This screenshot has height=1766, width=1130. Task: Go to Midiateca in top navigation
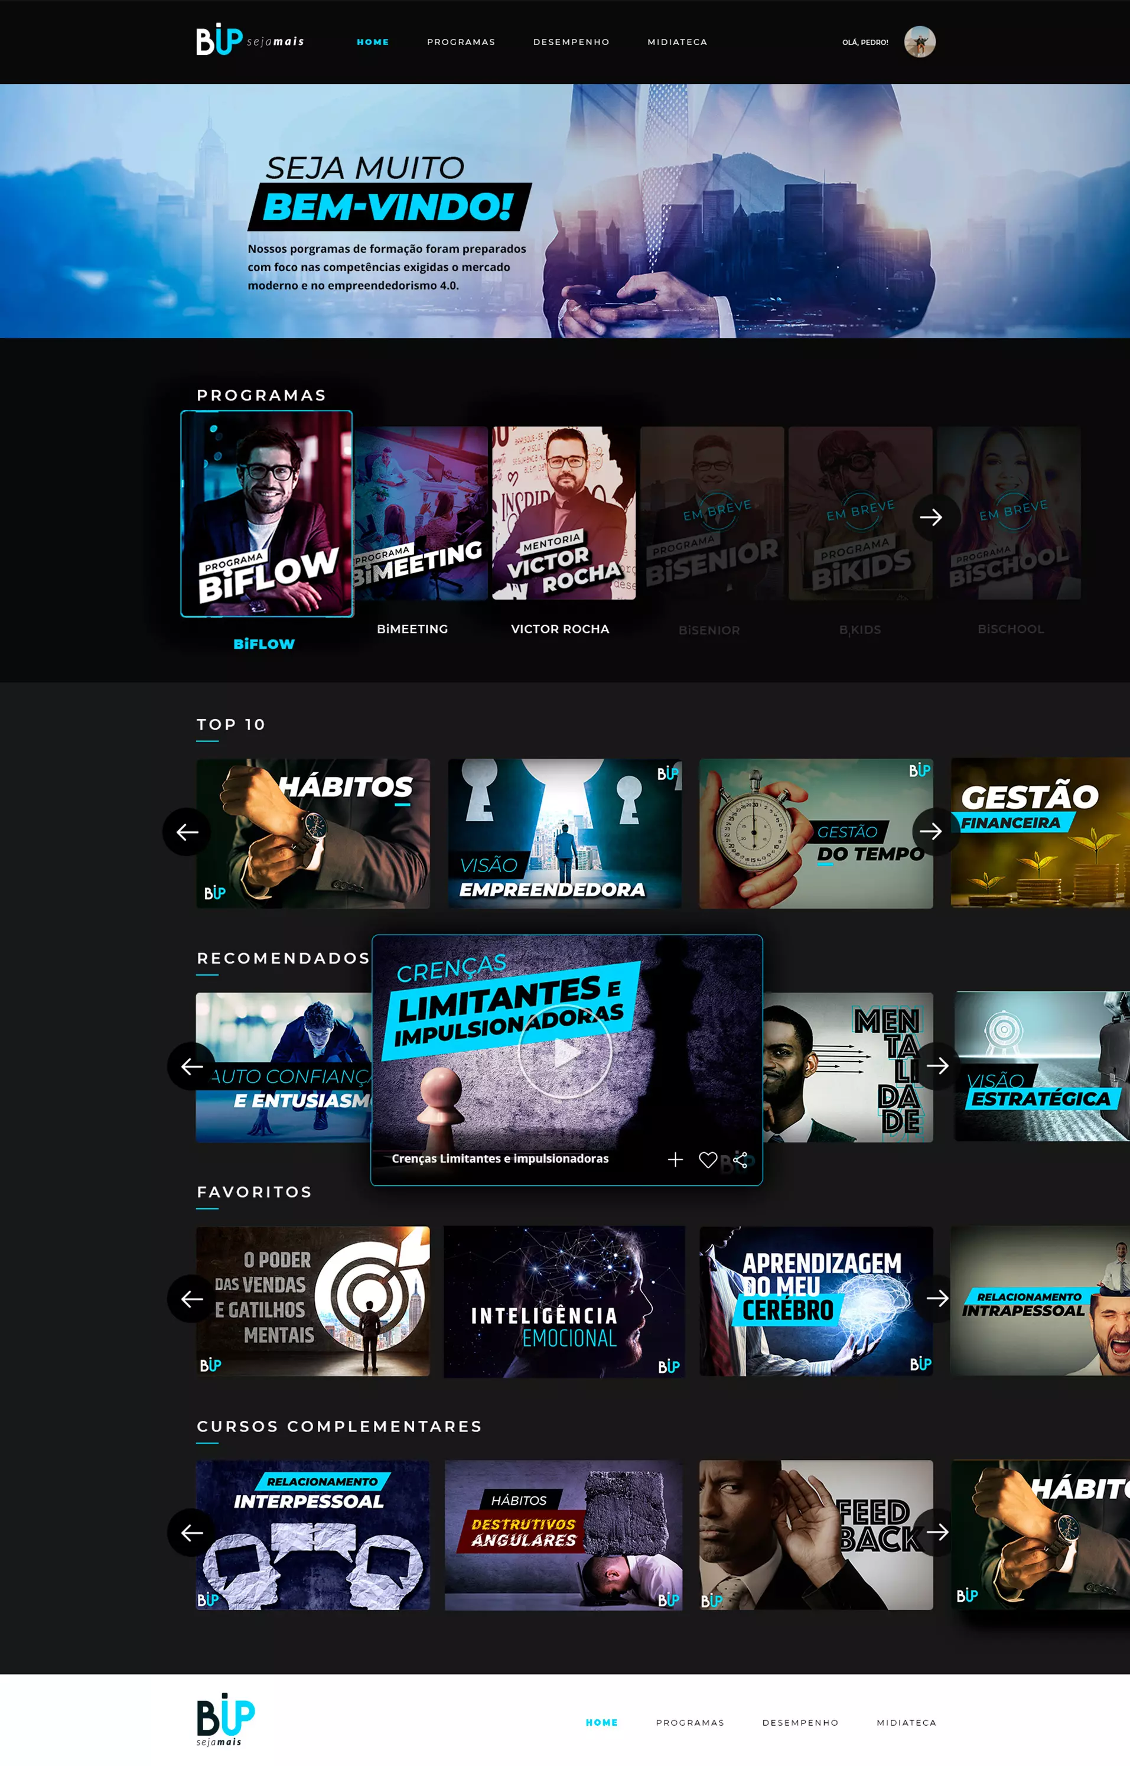pos(676,42)
